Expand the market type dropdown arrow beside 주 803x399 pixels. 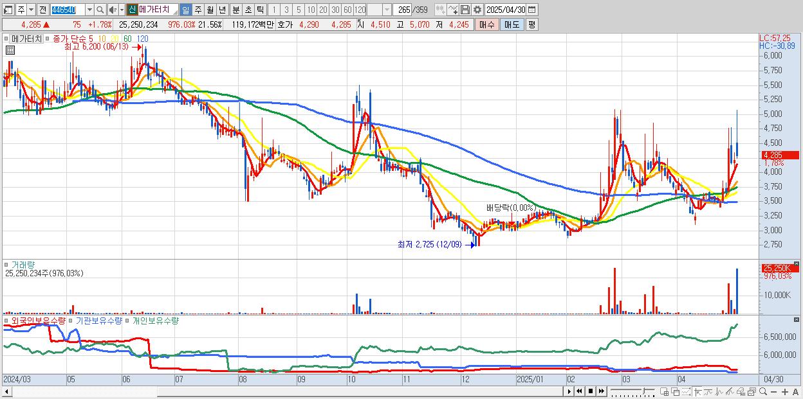coord(31,10)
